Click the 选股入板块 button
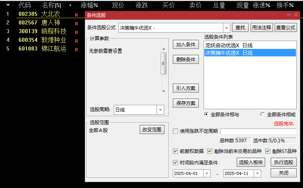This screenshot has width=303, height=188. click(x=251, y=162)
